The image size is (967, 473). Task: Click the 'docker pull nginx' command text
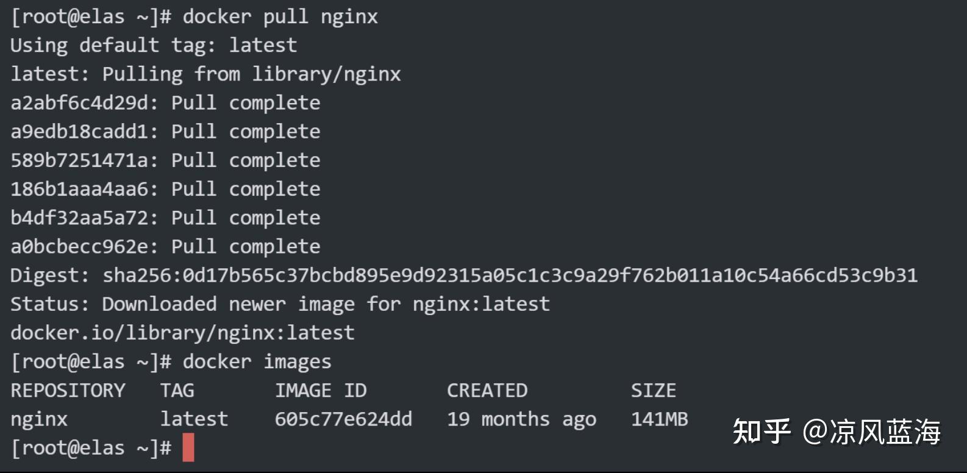pos(280,16)
